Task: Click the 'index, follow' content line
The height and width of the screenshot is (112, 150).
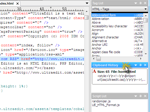Action: [x=42, y=45]
